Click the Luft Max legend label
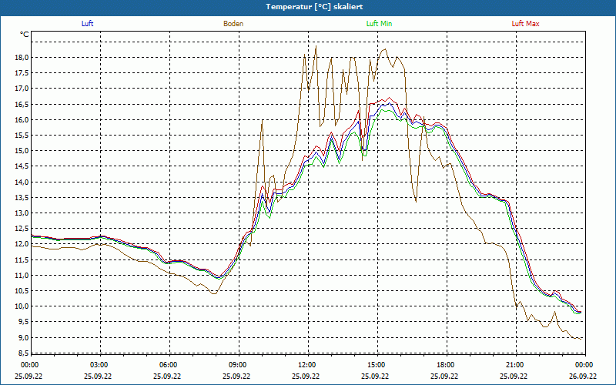The height and width of the screenshot is (385, 616). [x=525, y=24]
